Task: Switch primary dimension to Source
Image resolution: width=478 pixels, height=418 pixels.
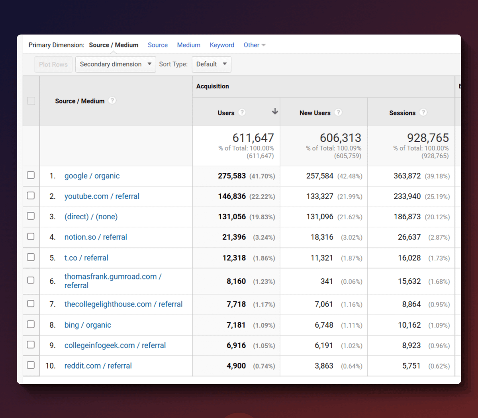Action: (158, 45)
